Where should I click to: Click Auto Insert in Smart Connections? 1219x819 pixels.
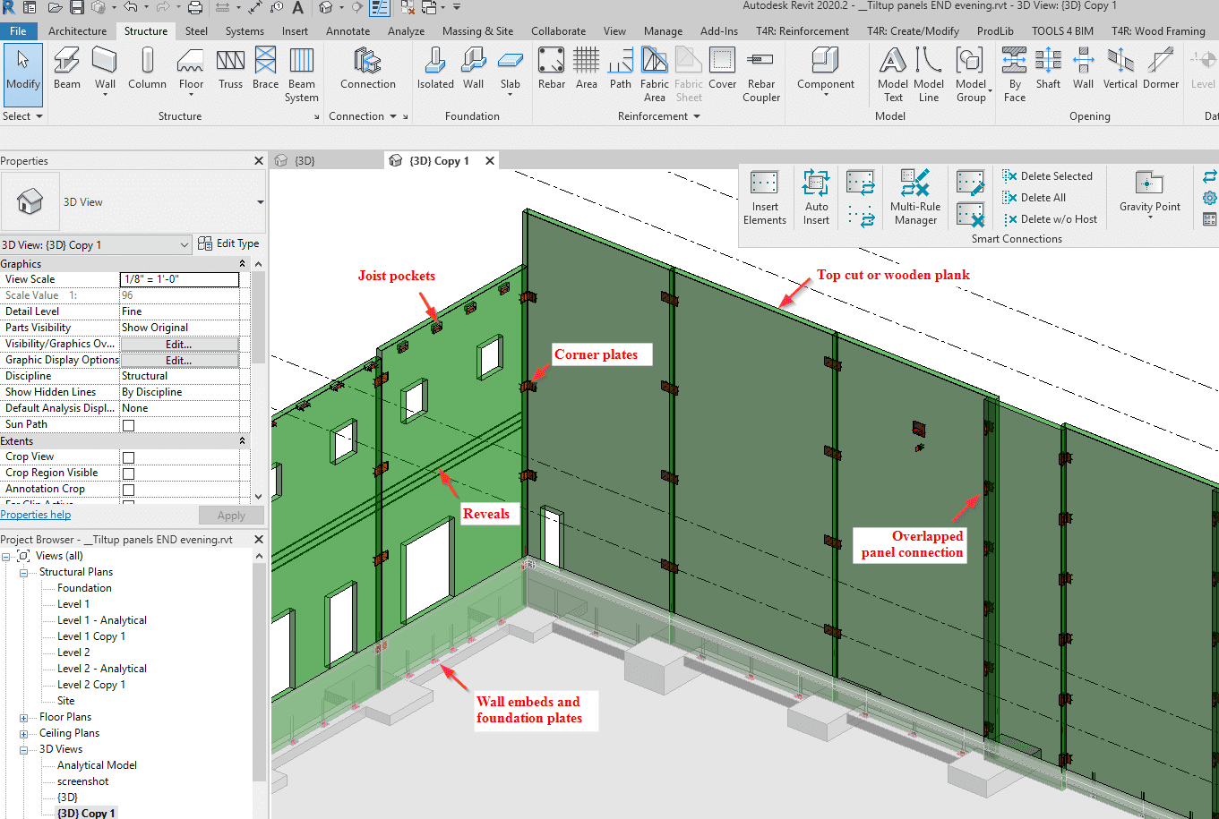coord(816,198)
